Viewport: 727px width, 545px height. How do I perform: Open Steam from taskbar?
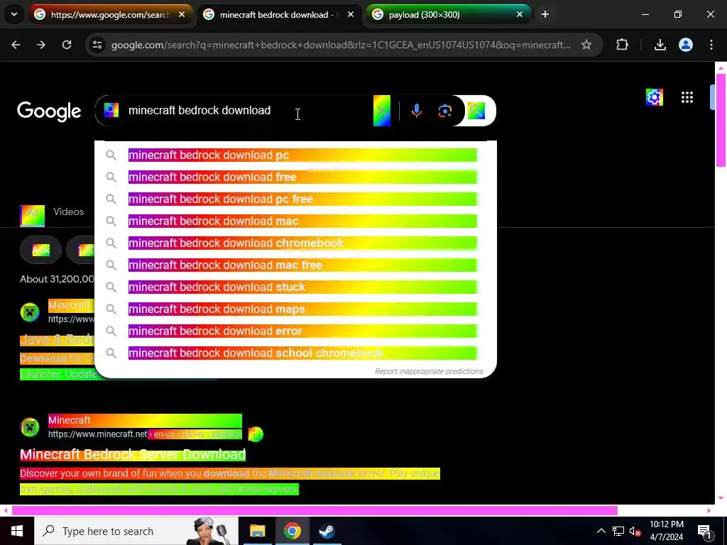[x=327, y=531]
